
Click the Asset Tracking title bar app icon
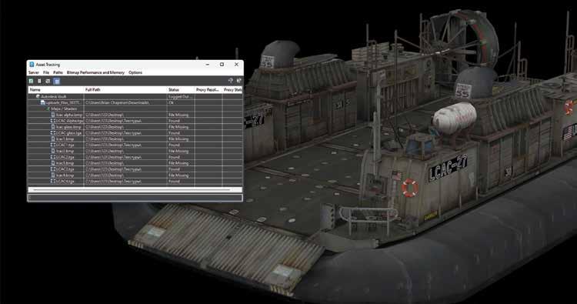click(32, 65)
